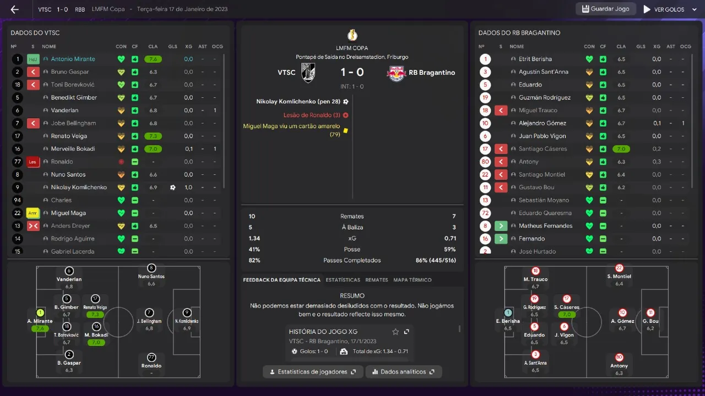Viewport: 705px width, 396px height.
Task: Switch to the Estatísticas tab
Action: point(343,280)
